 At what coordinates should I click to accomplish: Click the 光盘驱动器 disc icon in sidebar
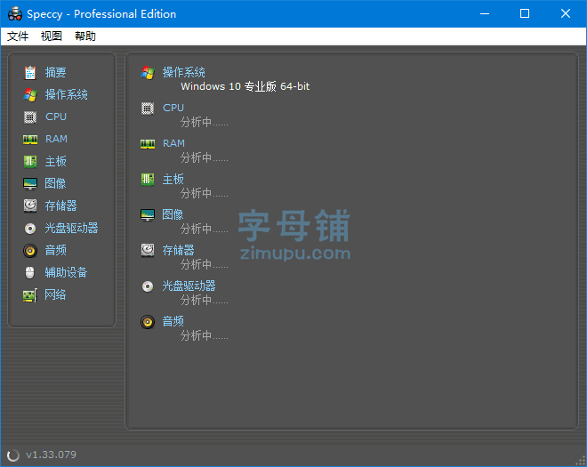tap(30, 228)
